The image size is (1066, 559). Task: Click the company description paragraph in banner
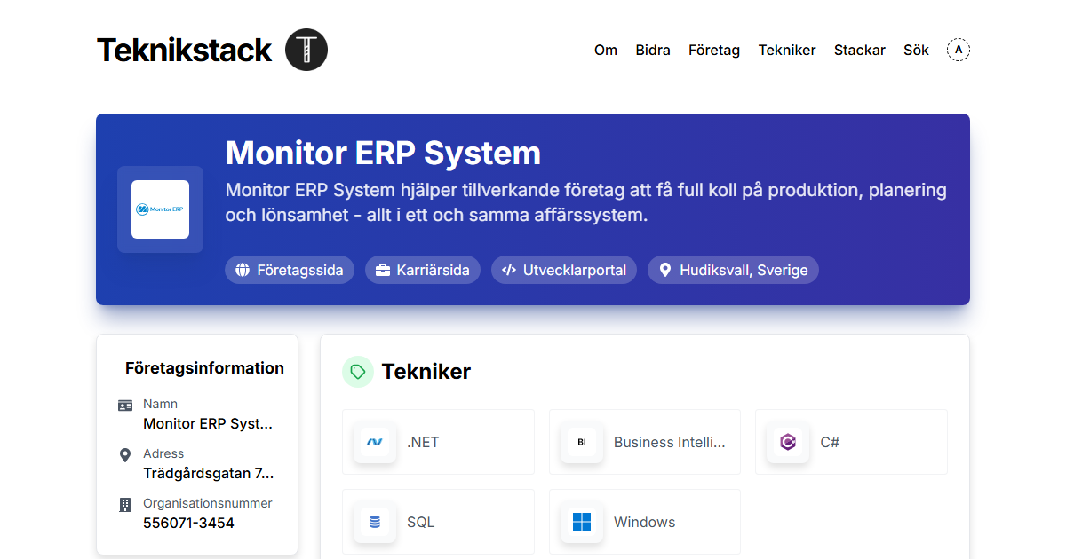click(586, 202)
